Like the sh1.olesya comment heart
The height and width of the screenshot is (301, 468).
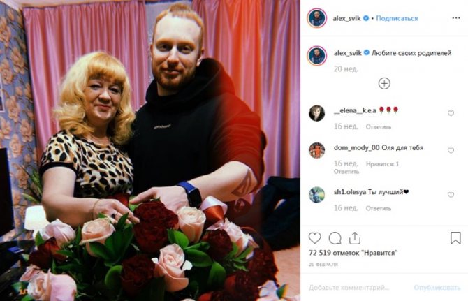[451, 195]
